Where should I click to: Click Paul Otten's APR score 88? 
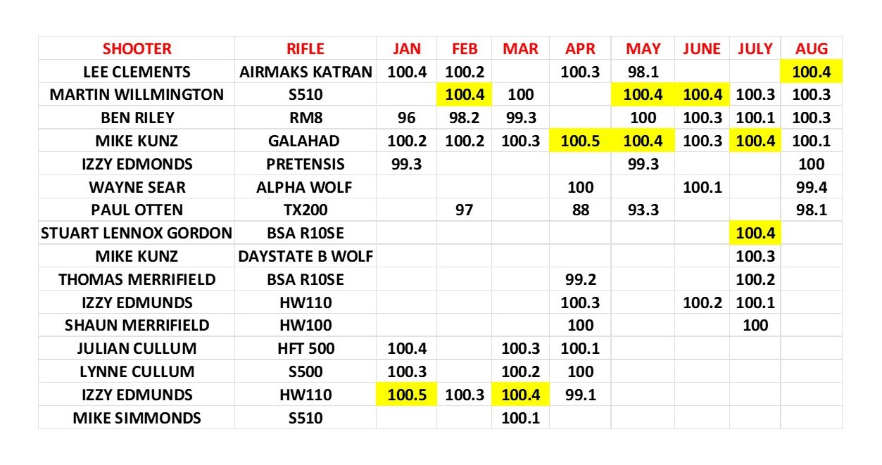(580, 210)
